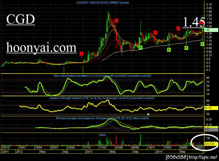Click the Slow Stochastics Oscillator(14,3,3) panel title
This screenshot has height=161, width=219.
point(102,76)
